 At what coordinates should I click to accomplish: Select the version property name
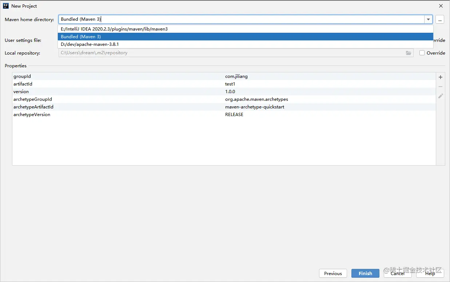pos(21,92)
